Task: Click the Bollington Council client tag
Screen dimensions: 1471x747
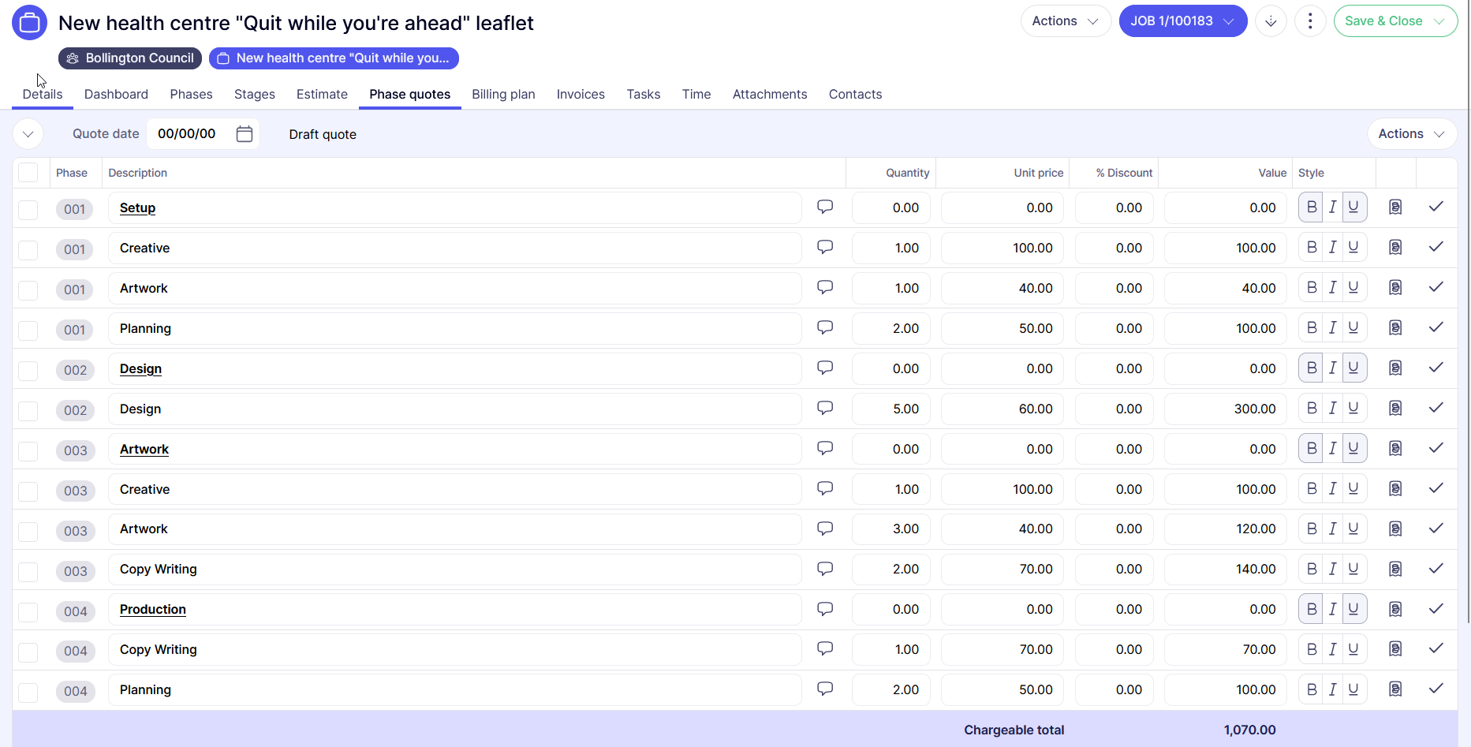Action: 130,58
